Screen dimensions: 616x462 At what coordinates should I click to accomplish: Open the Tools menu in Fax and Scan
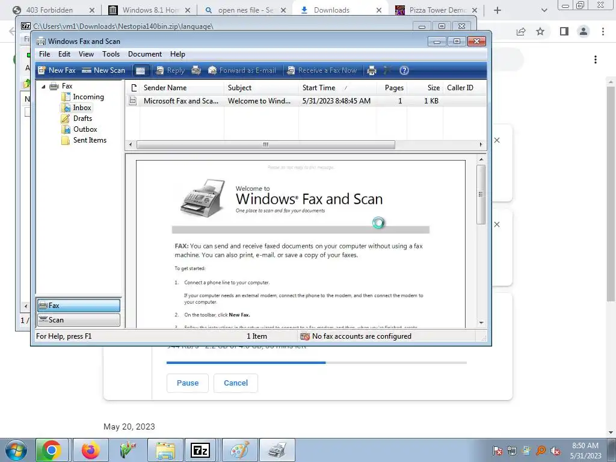point(111,54)
